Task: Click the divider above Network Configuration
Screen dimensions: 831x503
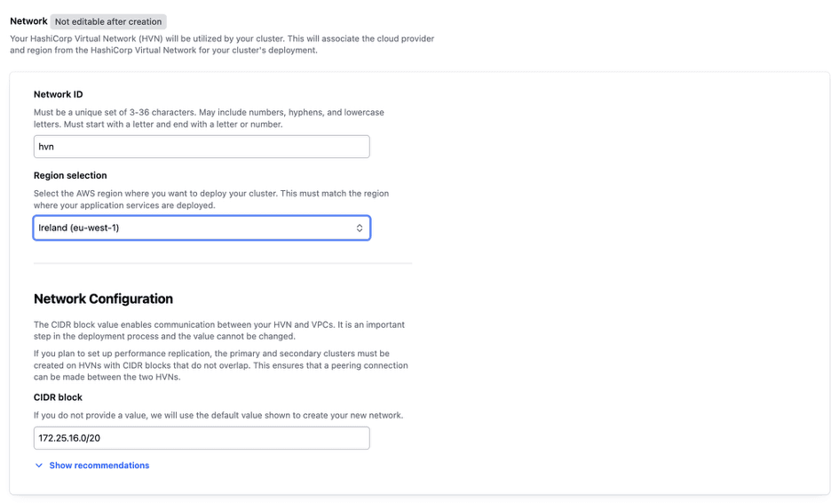Action: (222, 263)
